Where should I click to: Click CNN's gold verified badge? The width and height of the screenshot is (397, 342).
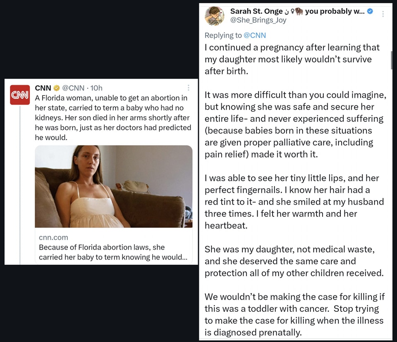pyautogui.click(x=57, y=88)
